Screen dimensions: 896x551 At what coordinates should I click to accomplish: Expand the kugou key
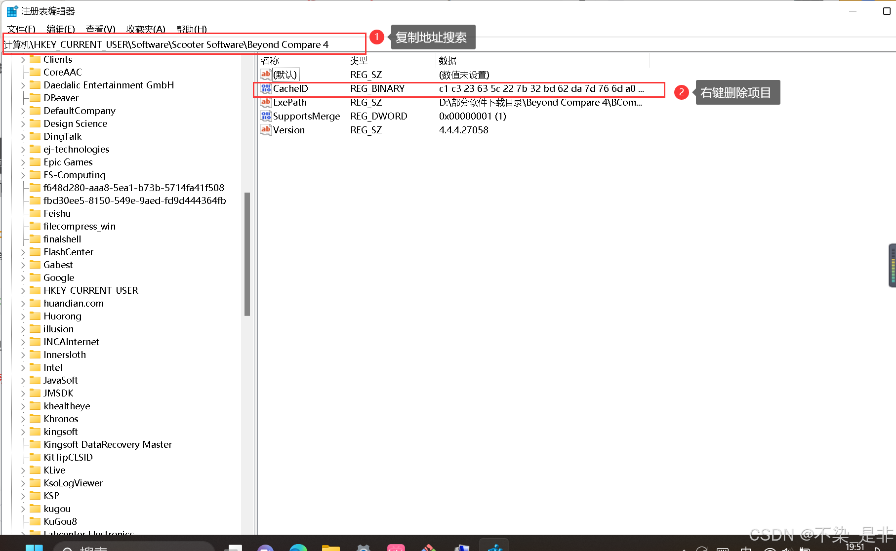point(23,509)
